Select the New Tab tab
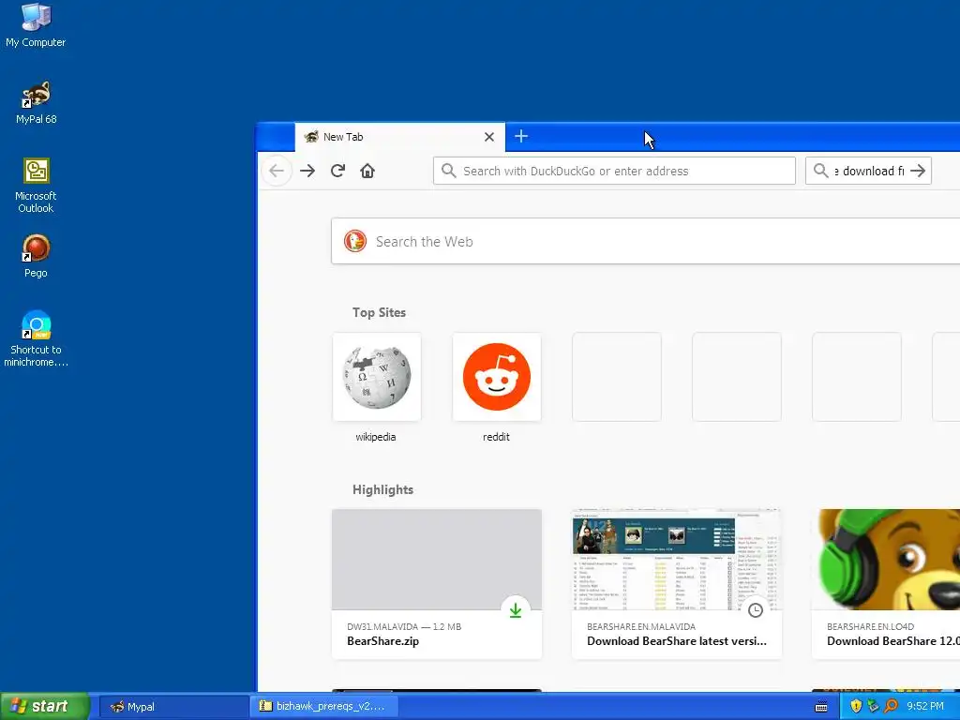Screen dimensions: 960x720 399,137
